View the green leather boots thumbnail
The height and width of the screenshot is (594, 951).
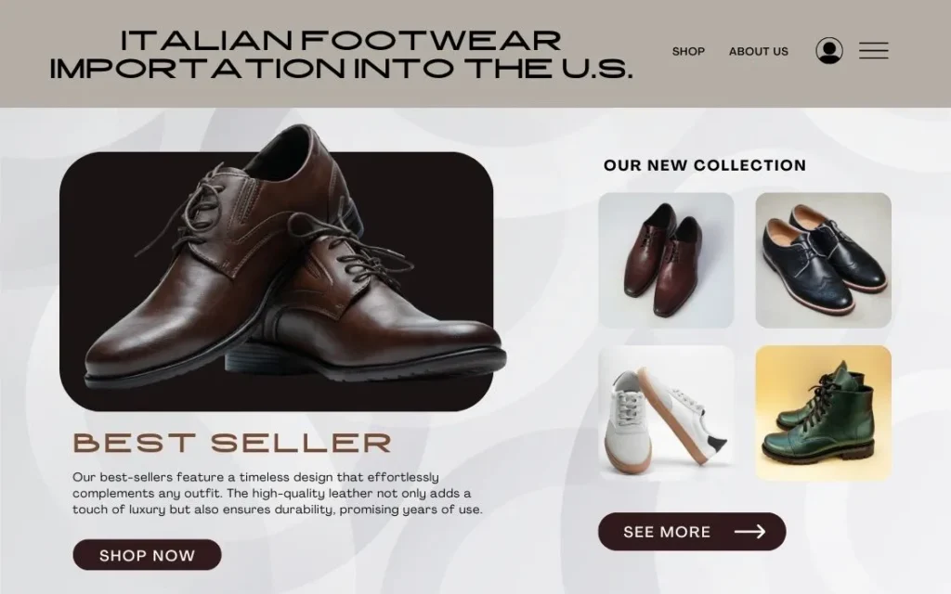pos(823,413)
